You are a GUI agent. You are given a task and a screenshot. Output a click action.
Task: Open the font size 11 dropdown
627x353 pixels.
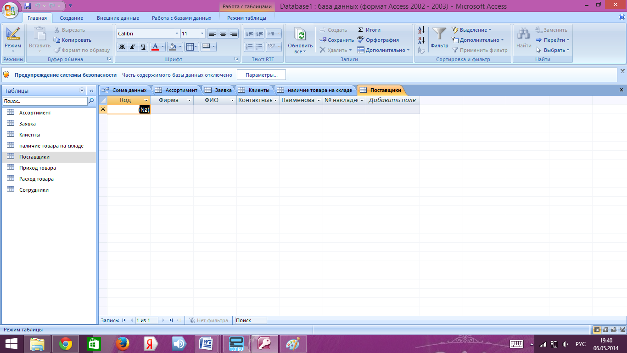point(202,34)
